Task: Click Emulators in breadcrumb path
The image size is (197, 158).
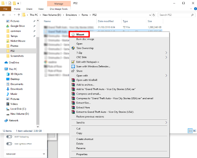Action: [71, 15]
